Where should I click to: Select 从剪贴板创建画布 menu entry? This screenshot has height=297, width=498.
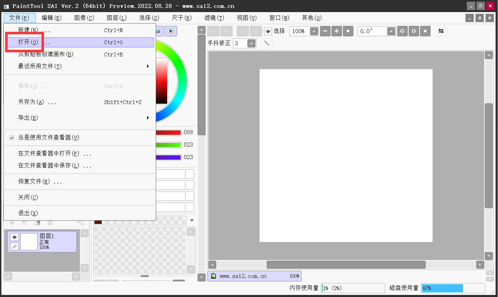79,54
